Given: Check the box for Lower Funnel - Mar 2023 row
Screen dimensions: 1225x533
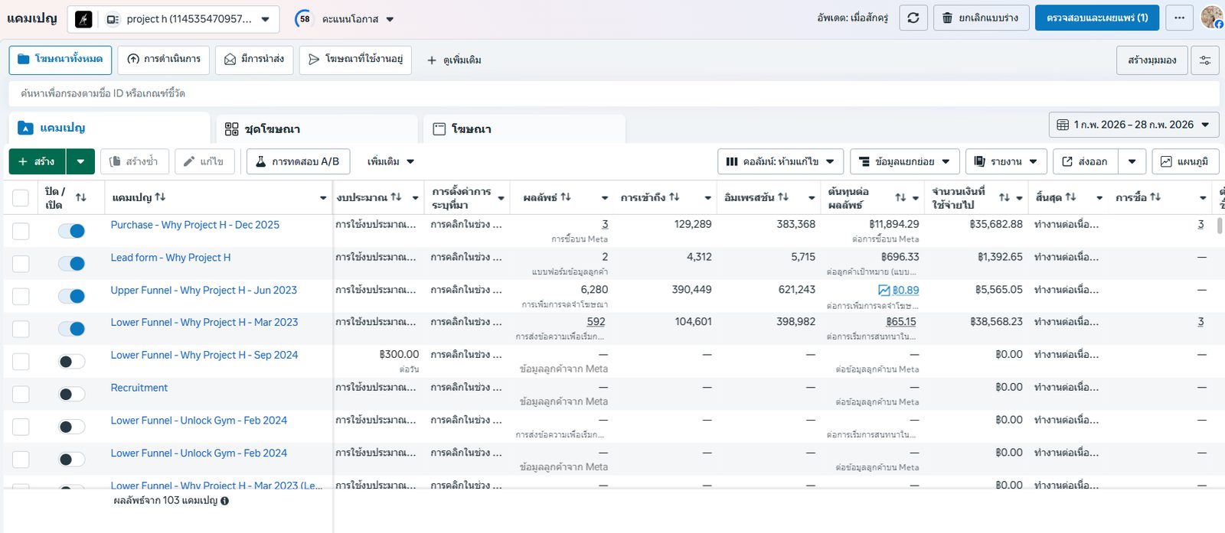Looking at the screenshot, I should pyautogui.click(x=21, y=329).
